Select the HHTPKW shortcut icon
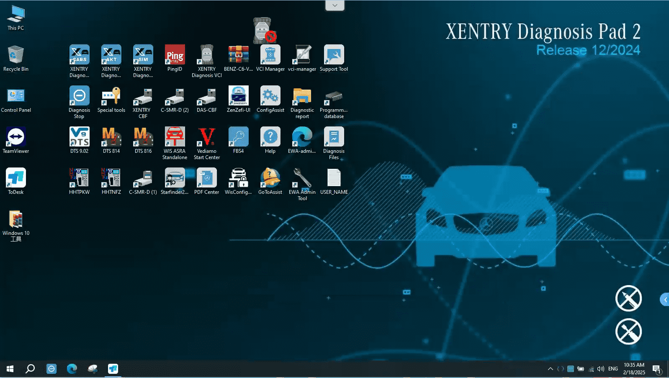669x378 pixels. point(79,179)
